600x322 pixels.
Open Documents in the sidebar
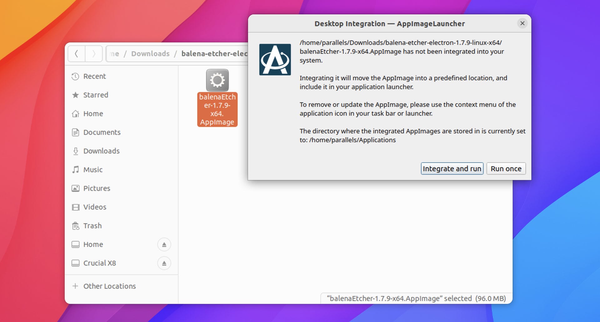pyautogui.click(x=121, y=132)
